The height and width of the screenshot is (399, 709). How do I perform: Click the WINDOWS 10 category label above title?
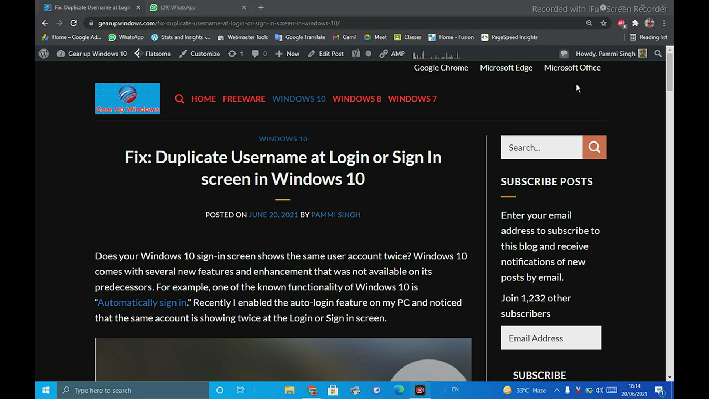click(x=283, y=139)
